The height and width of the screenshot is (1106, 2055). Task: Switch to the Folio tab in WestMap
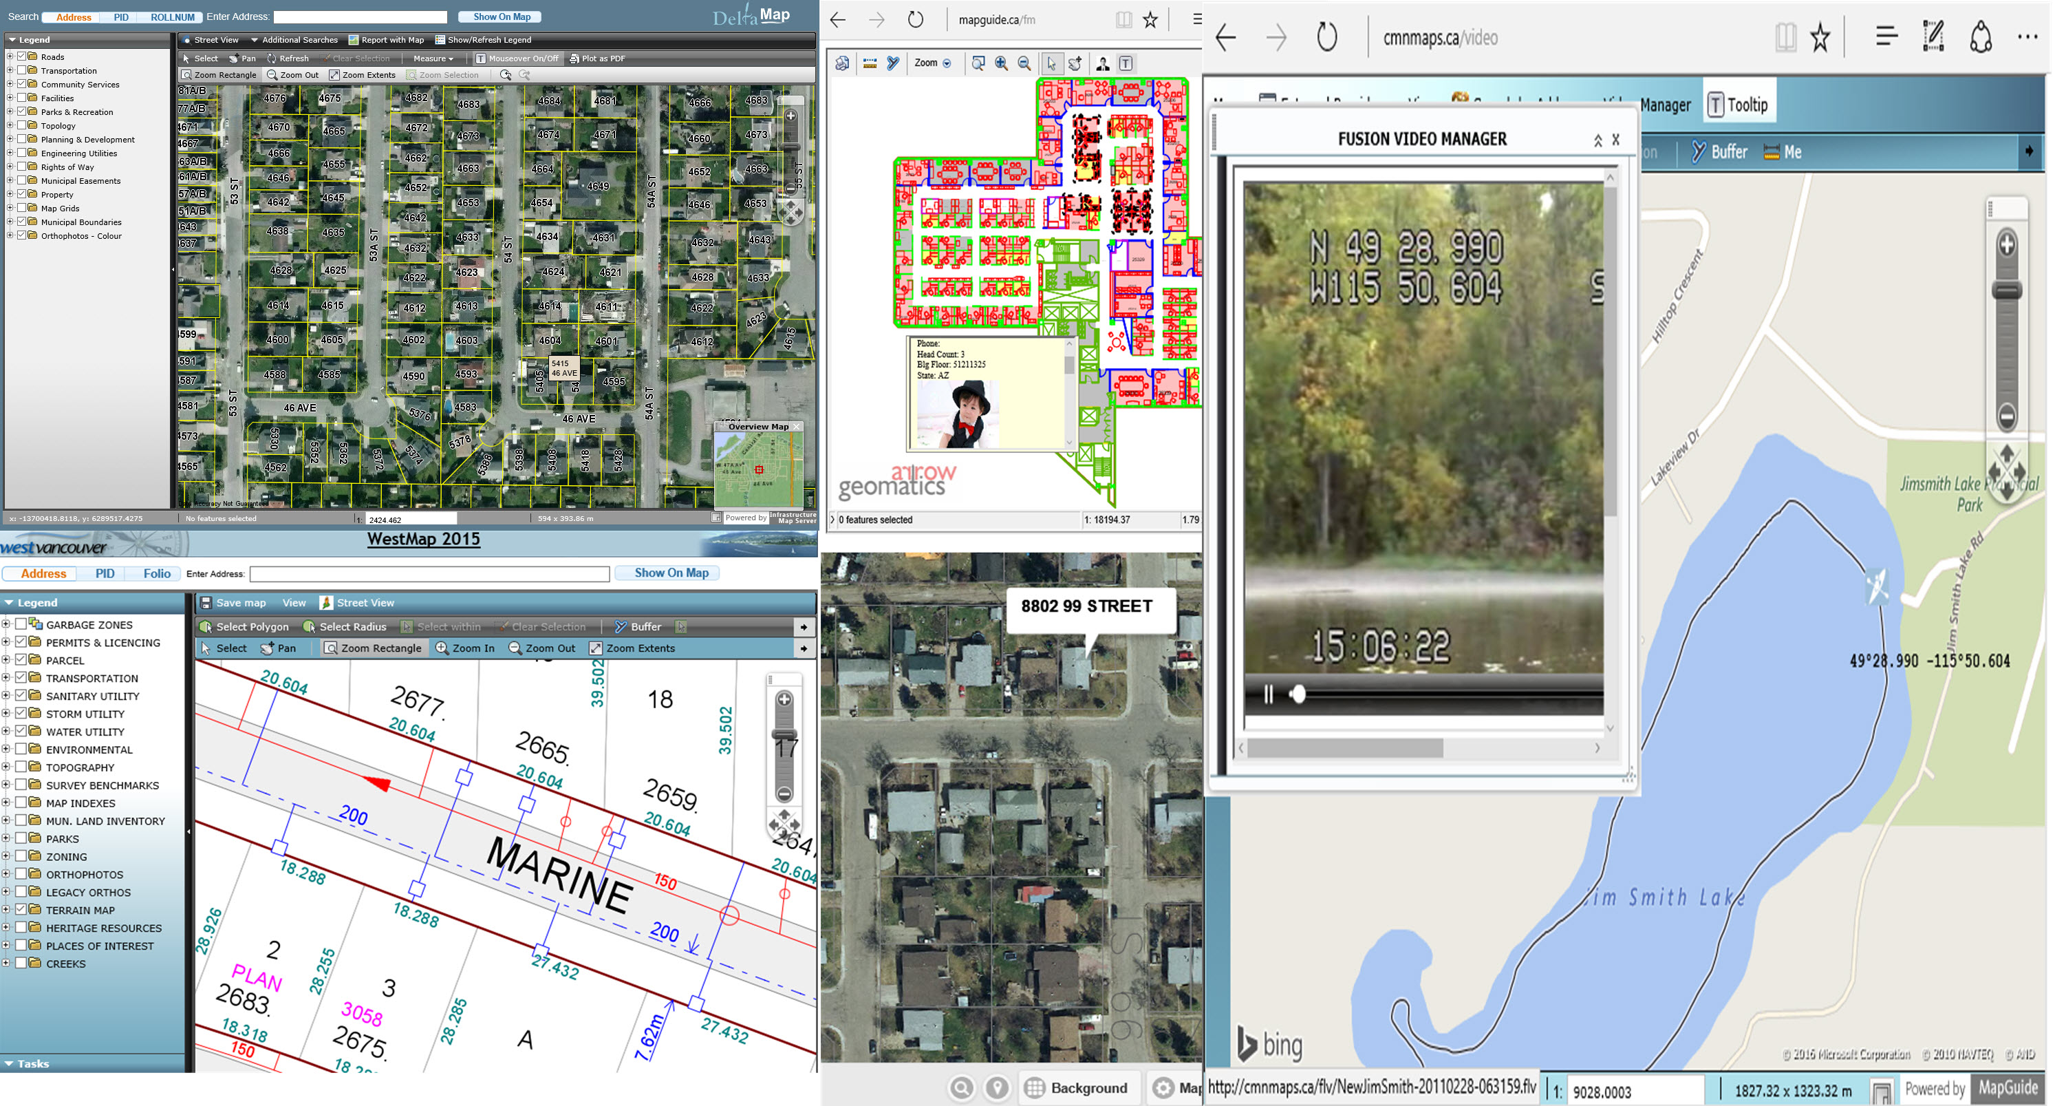click(157, 573)
